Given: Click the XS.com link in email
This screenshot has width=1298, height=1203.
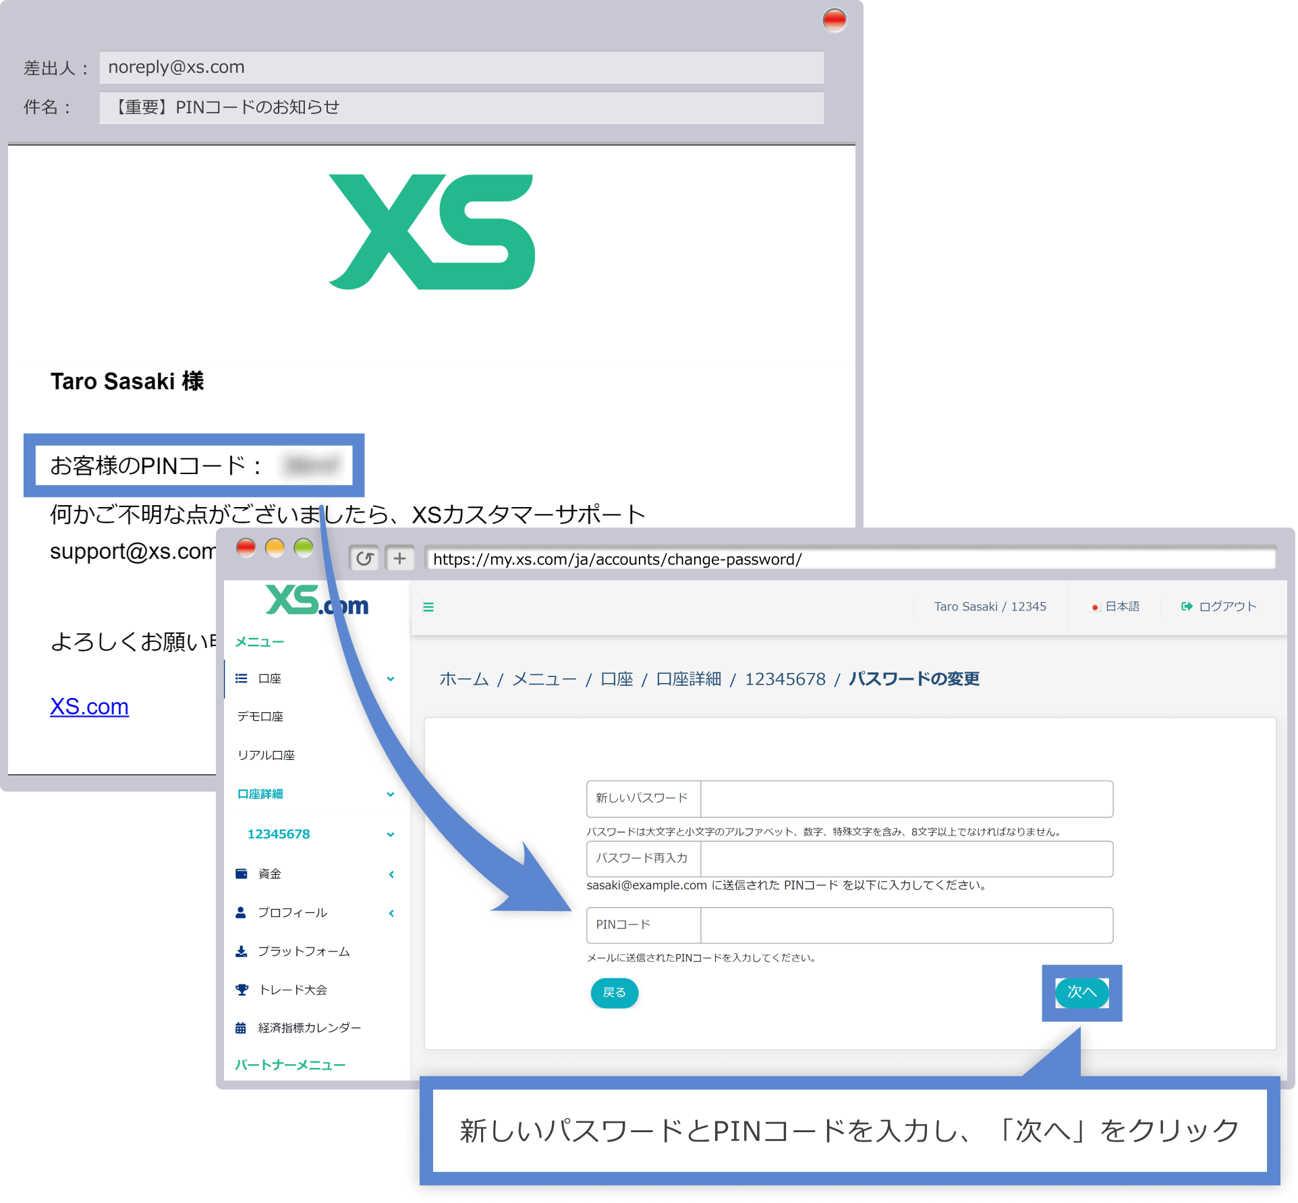Looking at the screenshot, I should pos(89,707).
